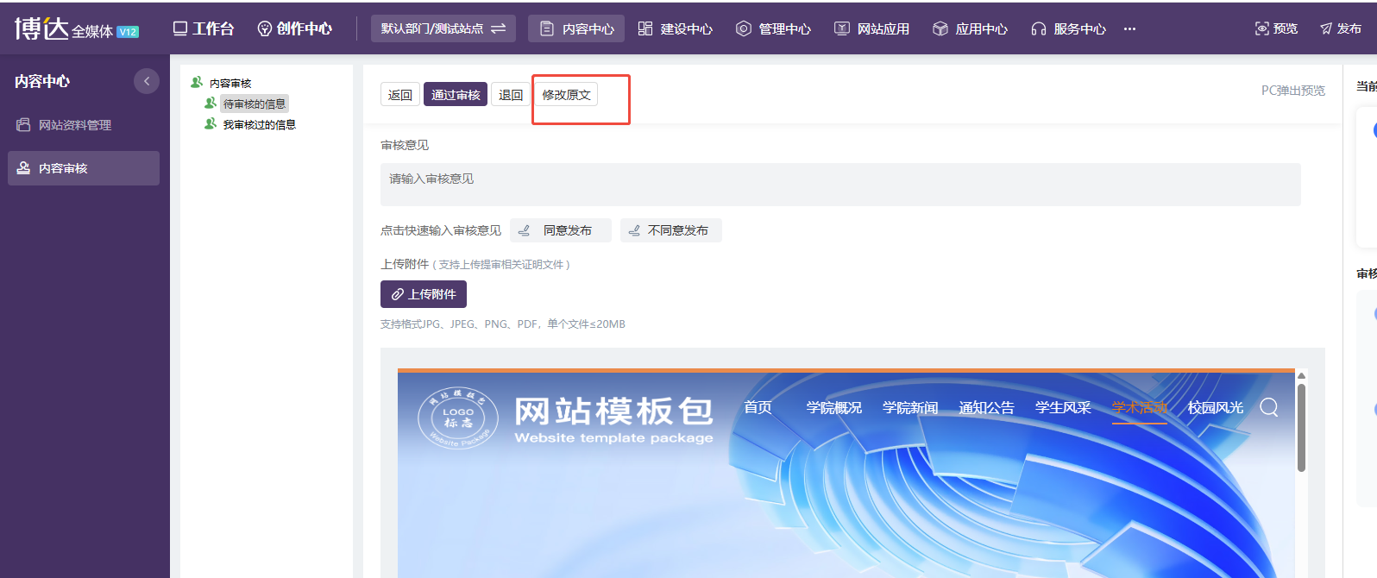The image size is (1377, 578).
Task: Collapse the 内容中心 sidebar with the chevron
Action: point(147,81)
